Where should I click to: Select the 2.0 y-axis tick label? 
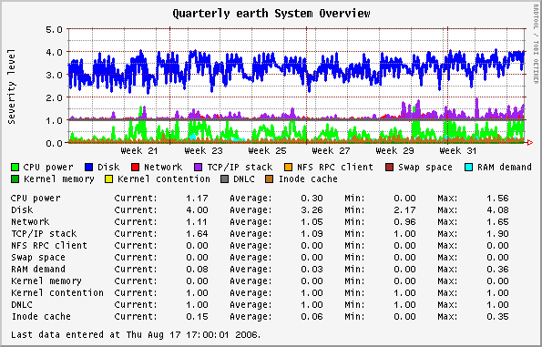54,97
